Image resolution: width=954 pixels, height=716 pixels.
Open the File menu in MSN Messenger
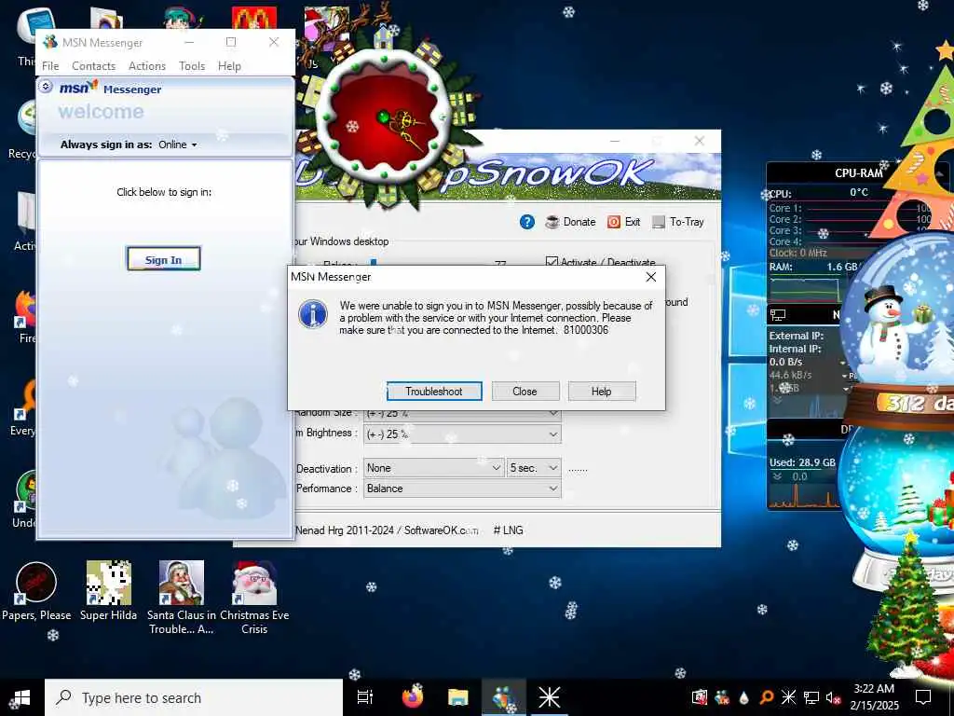click(x=50, y=66)
